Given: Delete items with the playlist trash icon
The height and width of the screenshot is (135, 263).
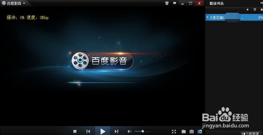Looking at the screenshot, I should [x=255, y=10].
